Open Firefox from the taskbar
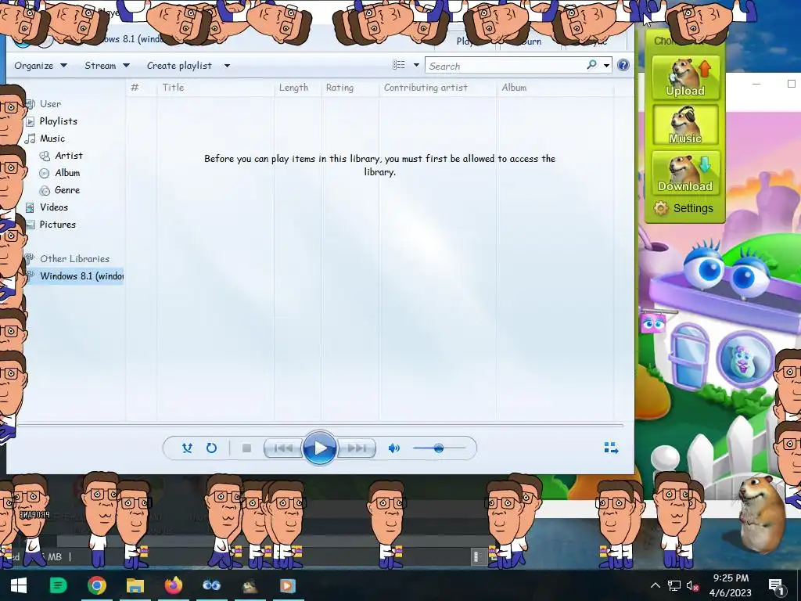Image resolution: width=801 pixels, height=601 pixels. click(x=173, y=585)
